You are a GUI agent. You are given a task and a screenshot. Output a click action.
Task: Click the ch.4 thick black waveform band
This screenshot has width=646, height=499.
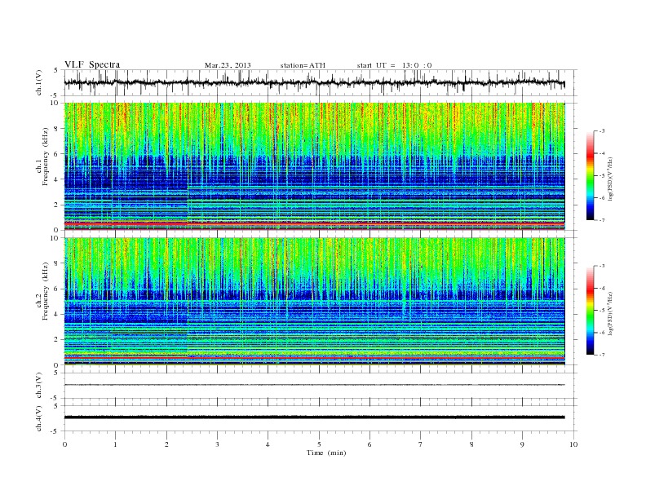pos(314,417)
